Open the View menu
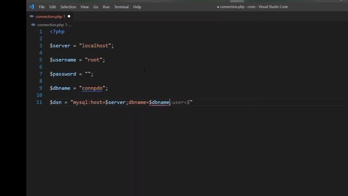Viewport: 348px width, 196px height. [85, 7]
